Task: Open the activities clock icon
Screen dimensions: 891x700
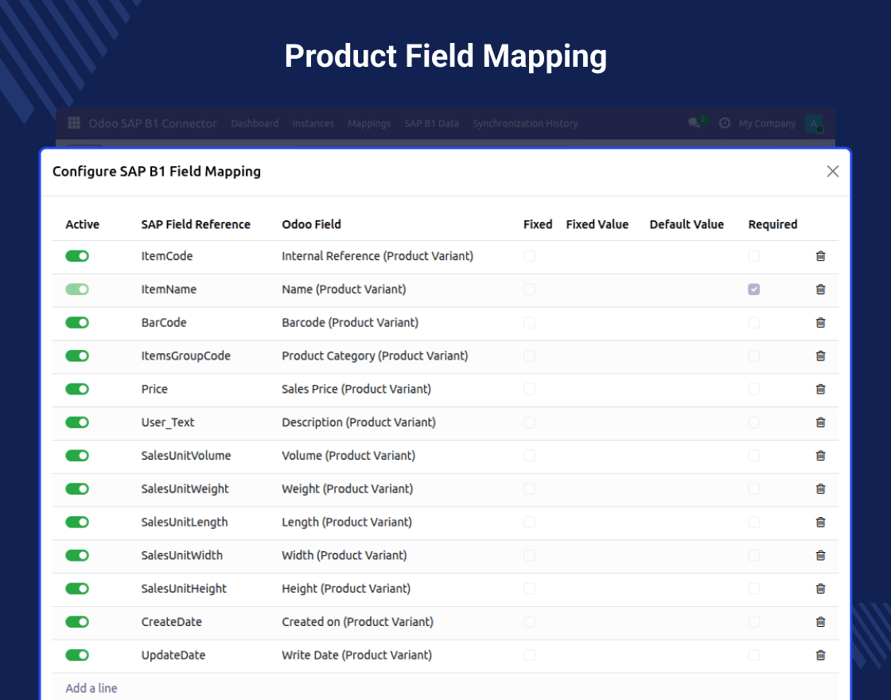Action: 725,122
